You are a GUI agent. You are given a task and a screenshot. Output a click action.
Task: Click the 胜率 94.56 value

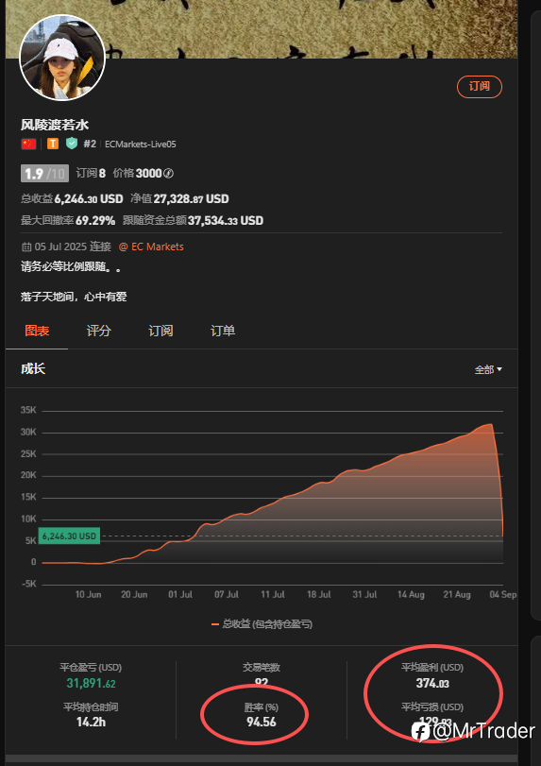tap(262, 722)
